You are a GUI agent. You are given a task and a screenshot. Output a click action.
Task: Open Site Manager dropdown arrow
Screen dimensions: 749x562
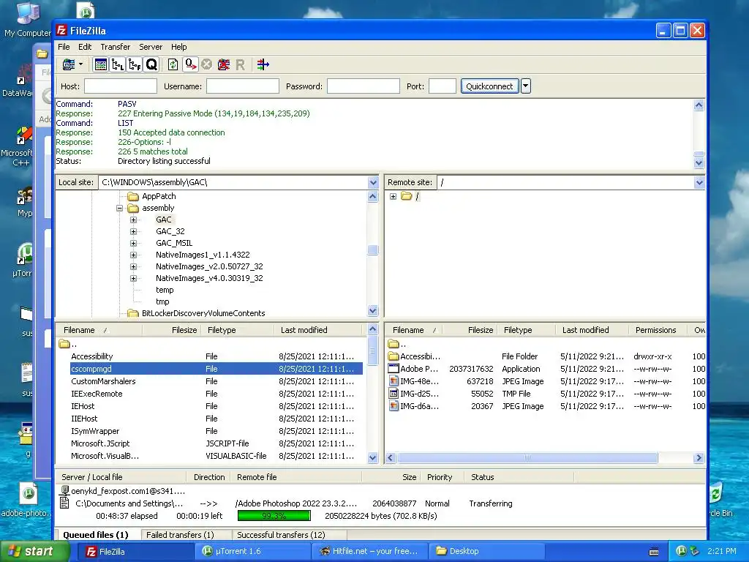[80, 64]
